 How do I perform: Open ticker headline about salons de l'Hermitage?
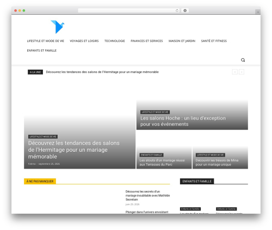(102, 72)
